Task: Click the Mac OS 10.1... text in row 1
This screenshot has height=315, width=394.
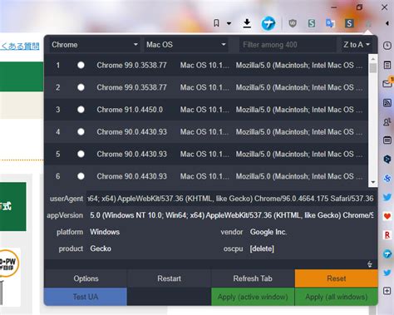Action: (x=204, y=66)
